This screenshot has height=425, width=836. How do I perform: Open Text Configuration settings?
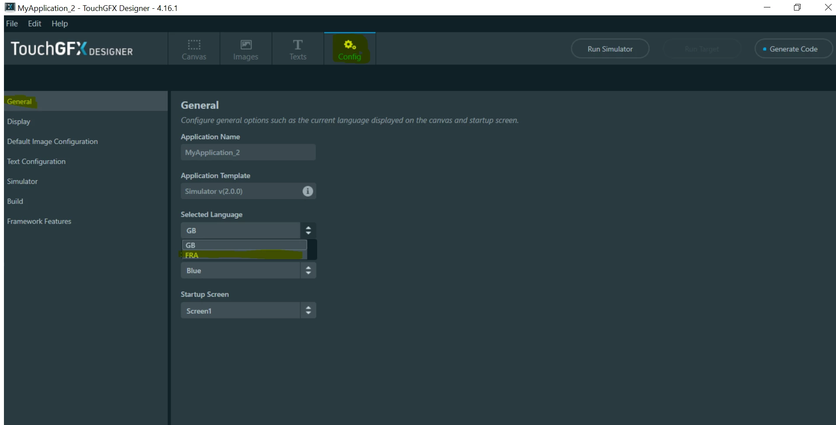pyautogui.click(x=86, y=162)
